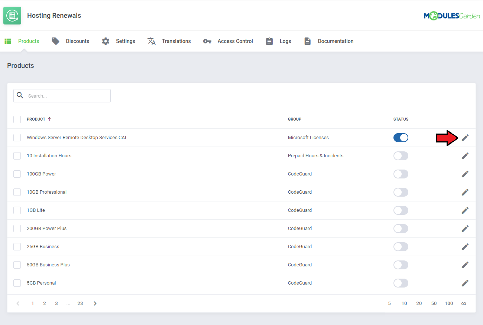The image size is (483, 325).
Task: Open the edit pencil for 25GB Business
Action: point(465,247)
